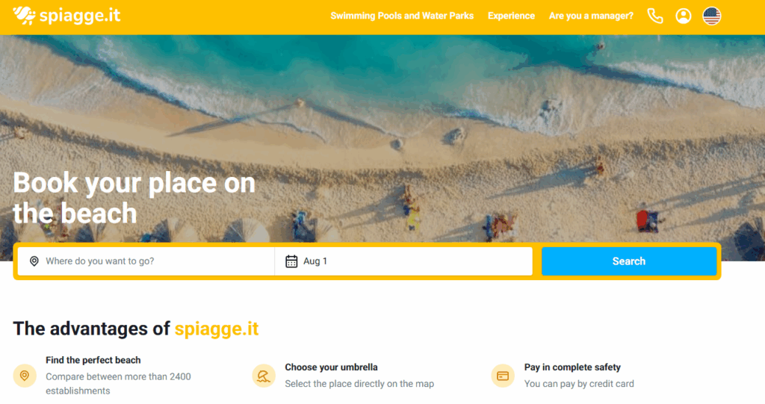The height and width of the screenshot is (404, 765).
Task: Click the calendar icon beside Aug 1
Action: [x=291, y=261]
